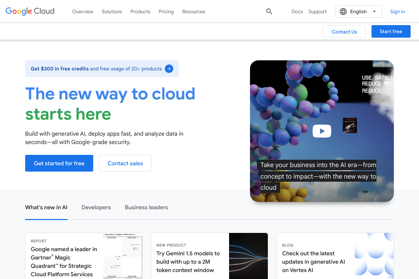Open the Docs link
This screenshot has height=279, width=419.
click(x=297, y=12)
